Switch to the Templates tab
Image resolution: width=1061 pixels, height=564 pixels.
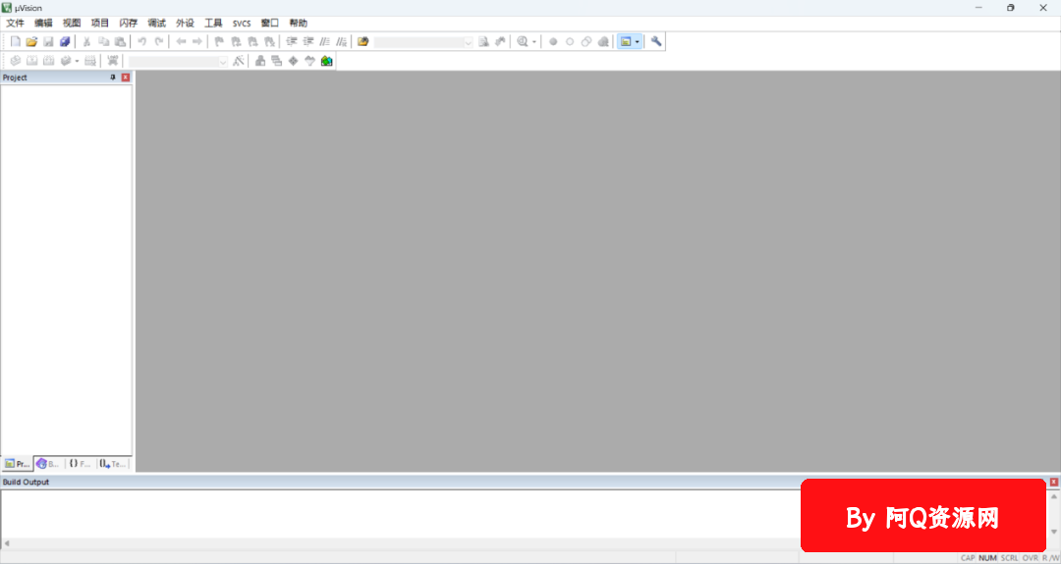(x=113, y=463)
